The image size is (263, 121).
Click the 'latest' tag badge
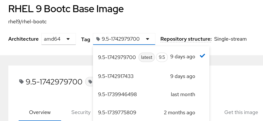[x=147, y=57]
